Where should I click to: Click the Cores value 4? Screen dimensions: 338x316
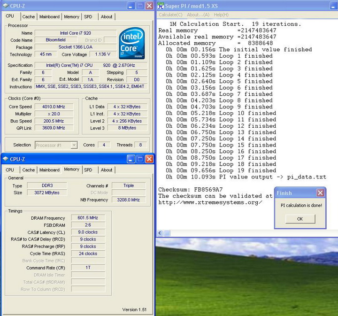(104, 145)
